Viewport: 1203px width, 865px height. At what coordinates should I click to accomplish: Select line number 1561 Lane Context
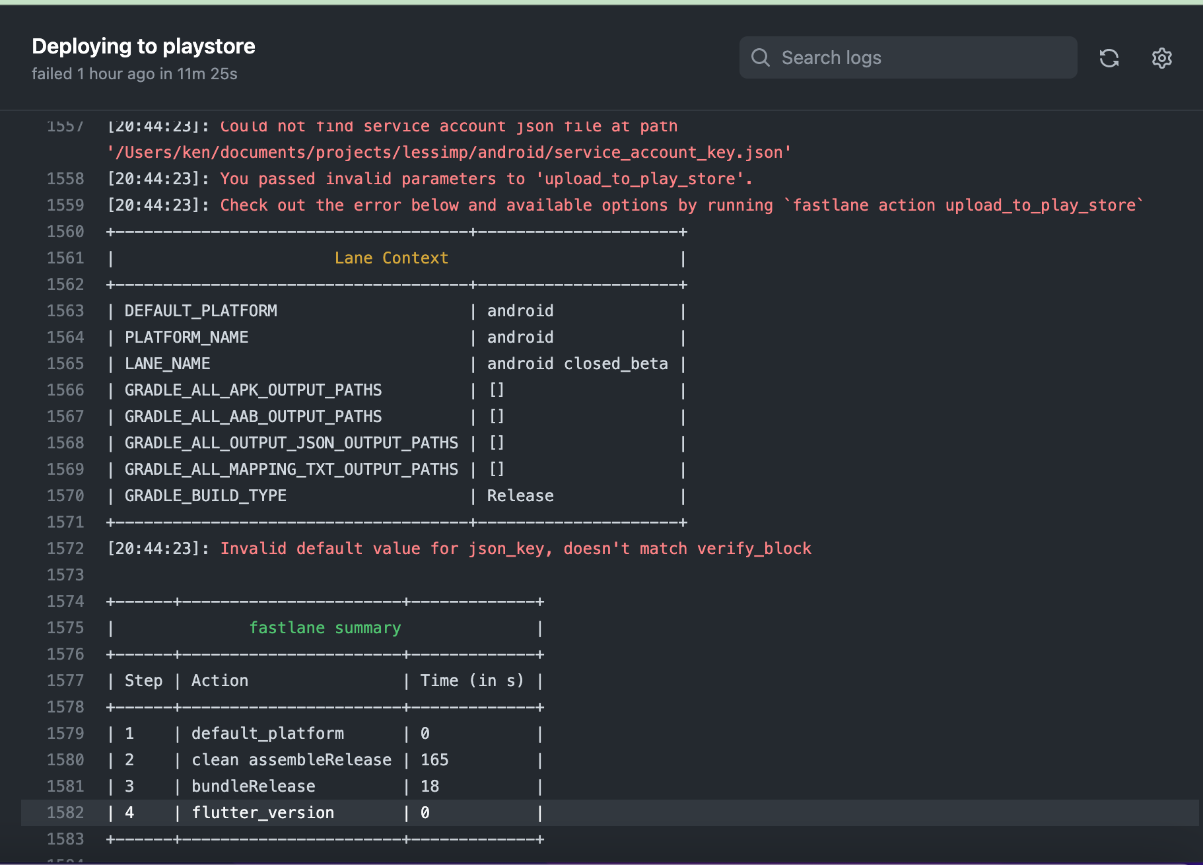65,258
